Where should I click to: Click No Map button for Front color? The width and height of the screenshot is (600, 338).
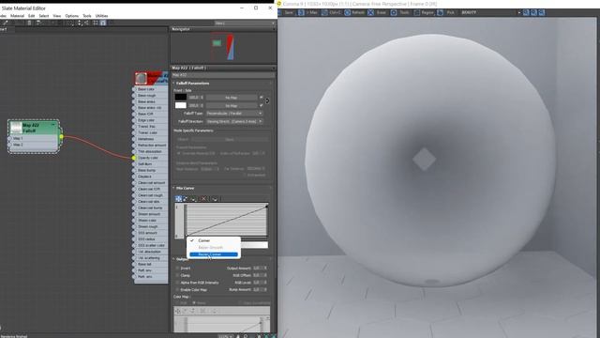[x=232, y=98]
